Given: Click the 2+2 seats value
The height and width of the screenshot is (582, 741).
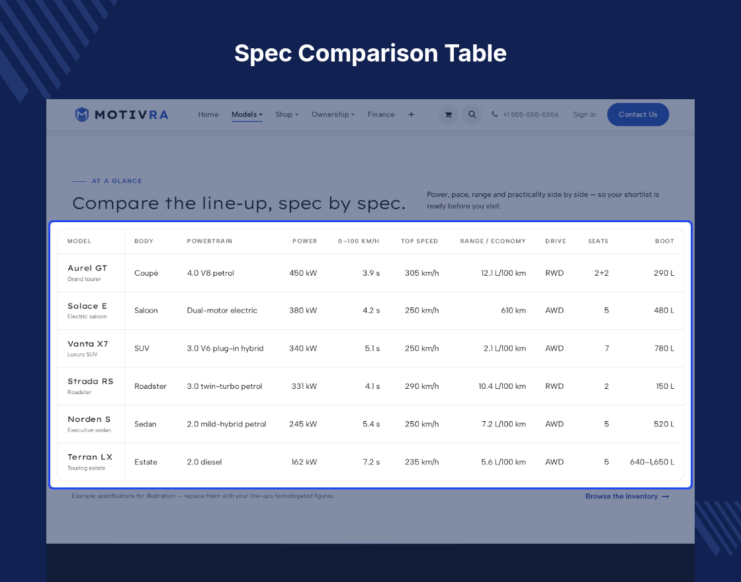Looking at the screenshot, I should 601,273.
